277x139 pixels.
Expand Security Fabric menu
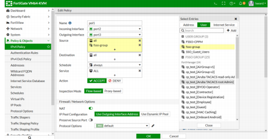click(28, 17)
